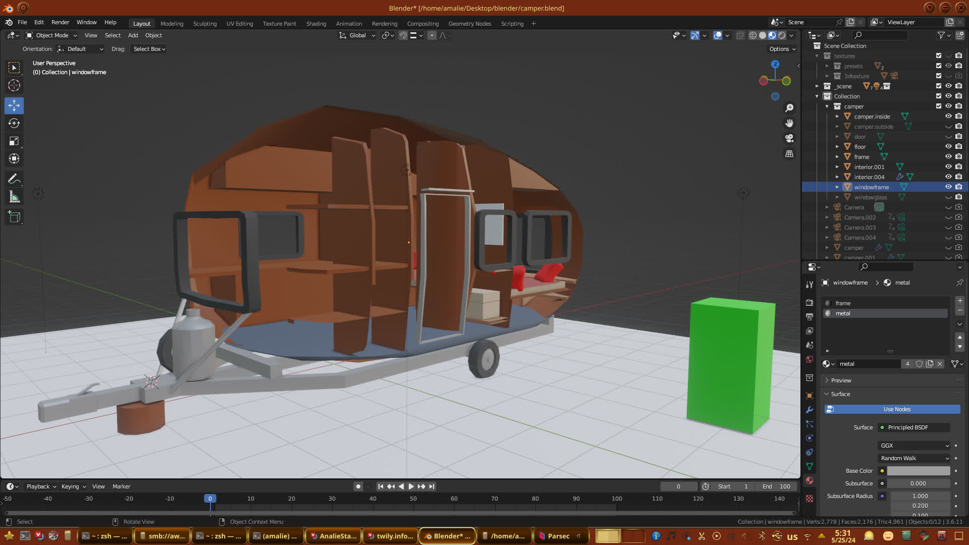Select the Measure tool
This screenshot has height=545, width=969.
[14, 197]
